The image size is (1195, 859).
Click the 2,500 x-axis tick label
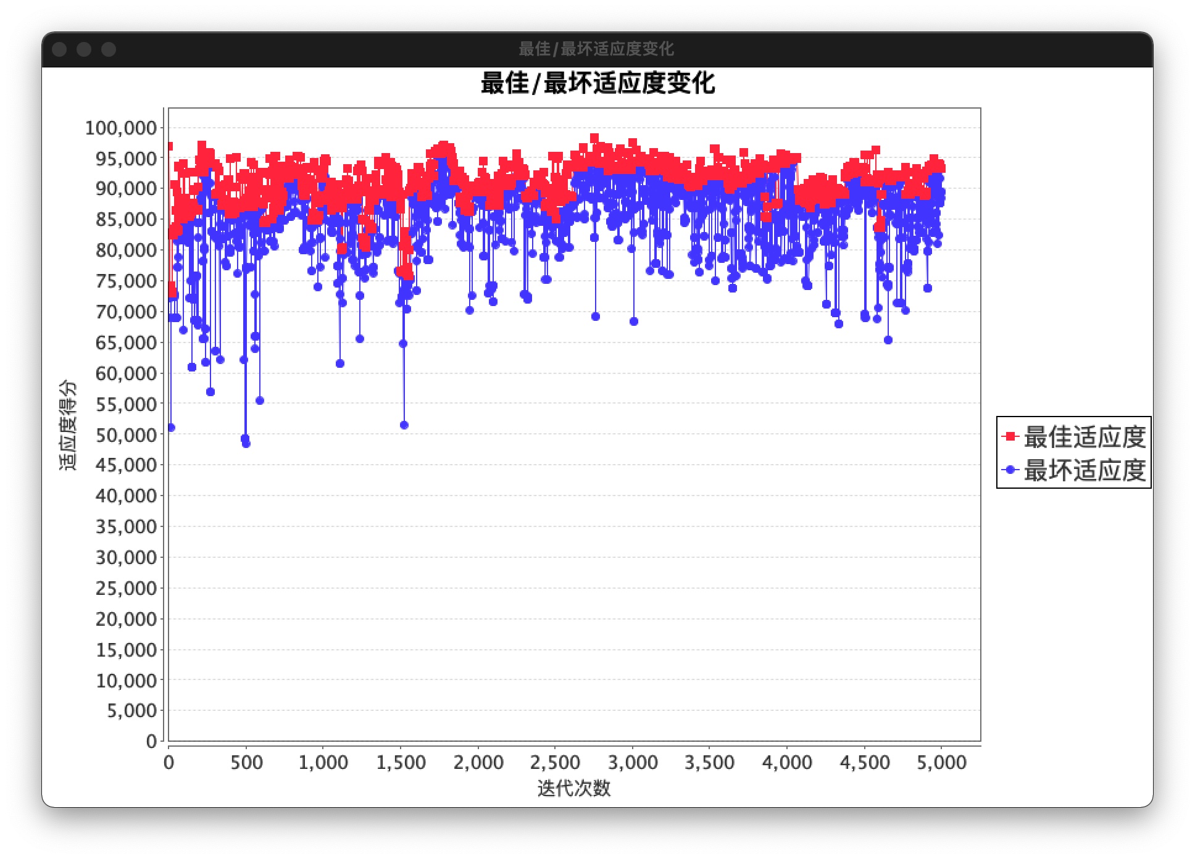[556, 762]
